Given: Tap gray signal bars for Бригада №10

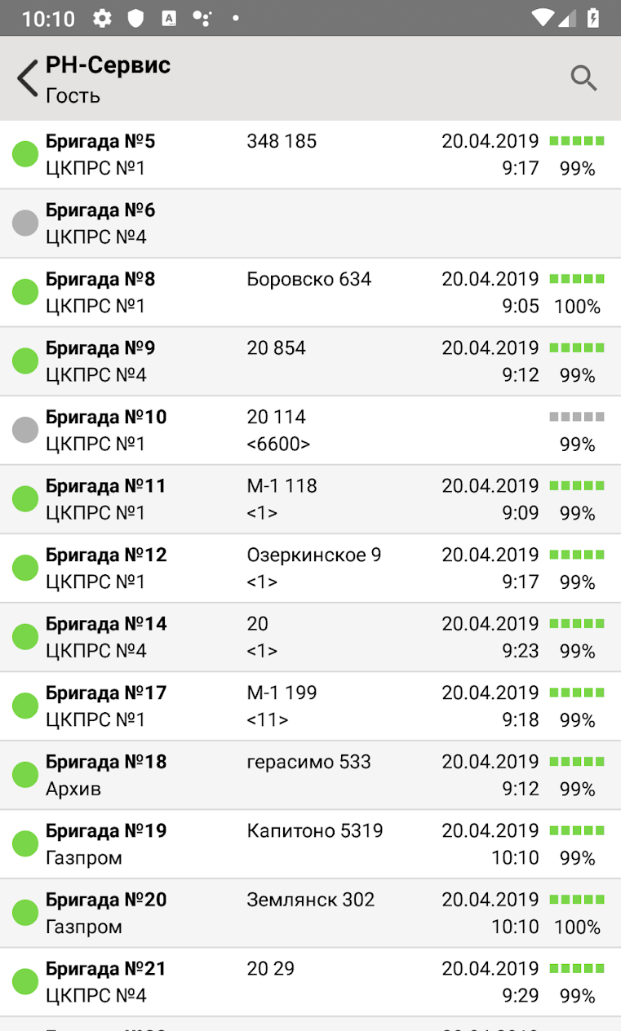Looking at the screenshot, I should click(577, 417).
